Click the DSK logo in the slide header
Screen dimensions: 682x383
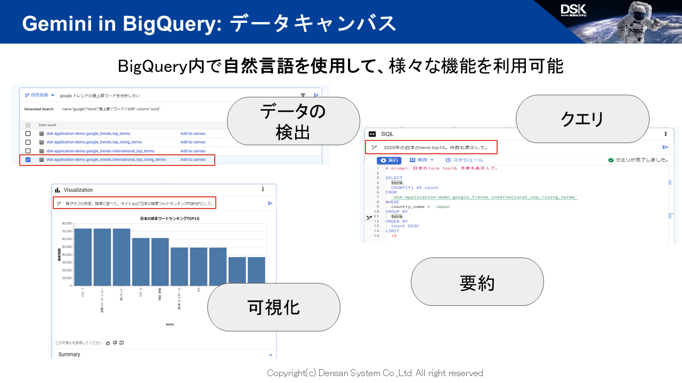pyautogui.click(x=573, y=9)
